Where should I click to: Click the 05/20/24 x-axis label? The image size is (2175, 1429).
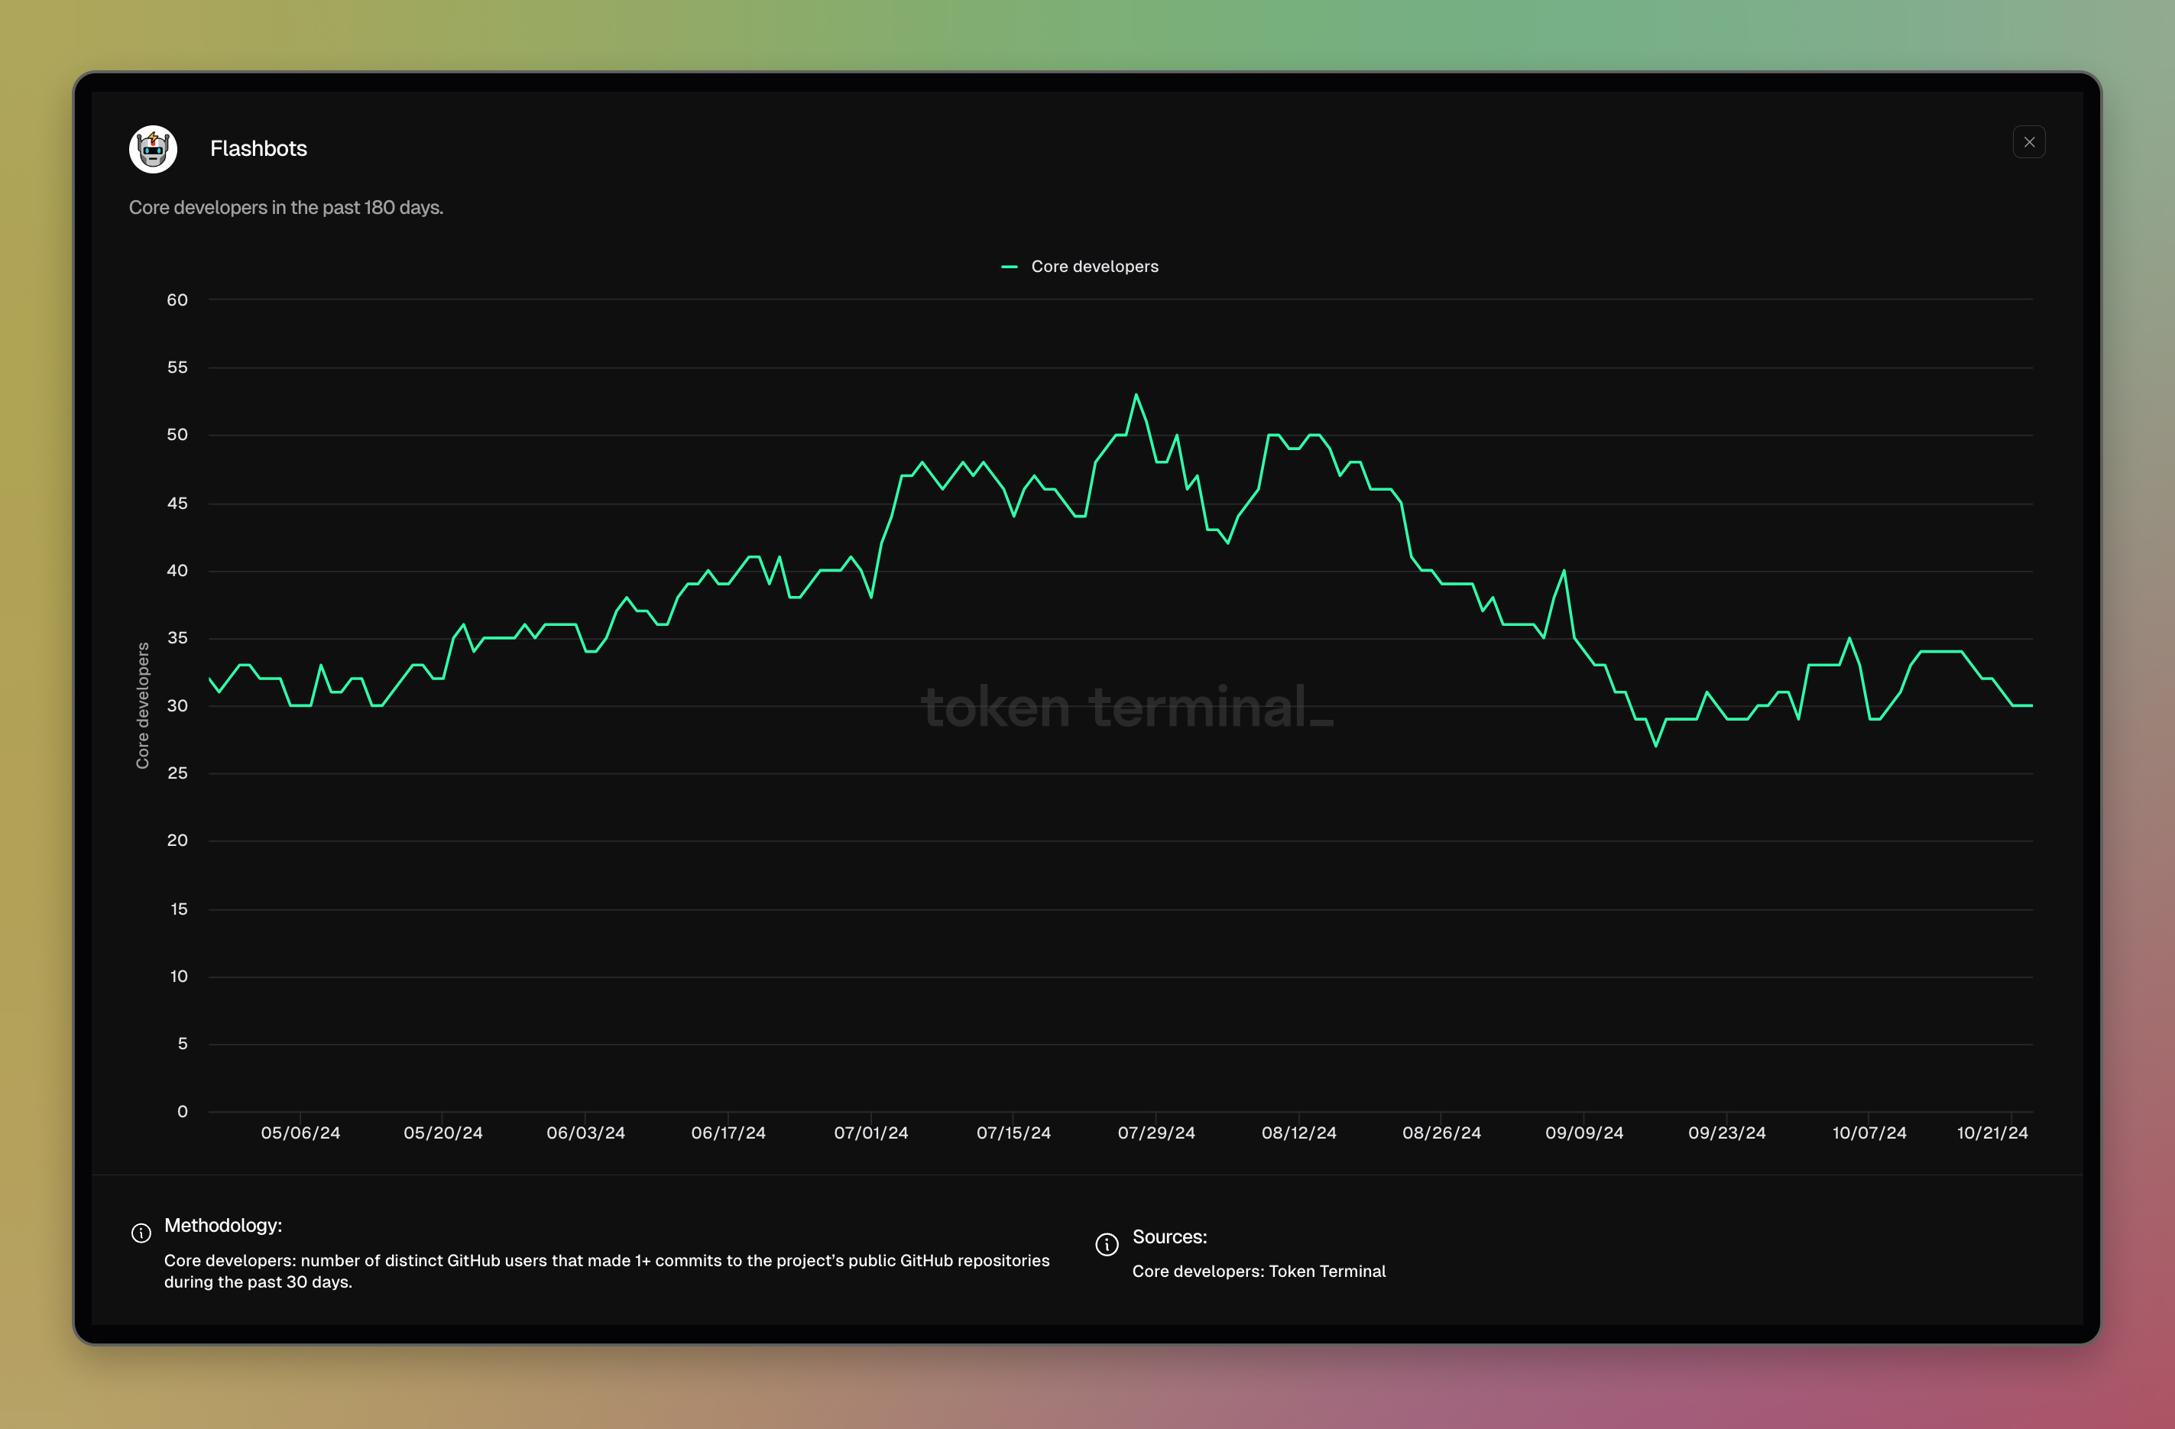tap(443, 1133)
